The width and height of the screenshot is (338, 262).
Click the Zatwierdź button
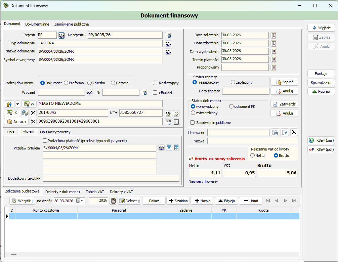(x=284, y=104)
